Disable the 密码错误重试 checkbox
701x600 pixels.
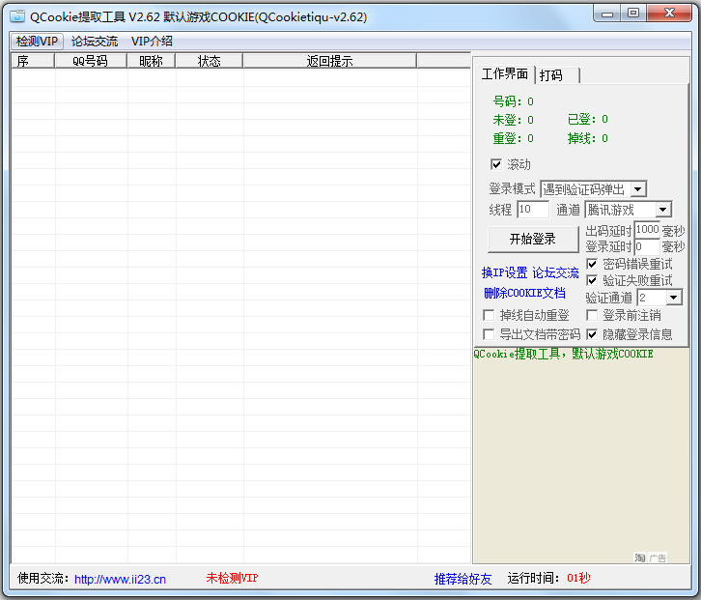592,264
